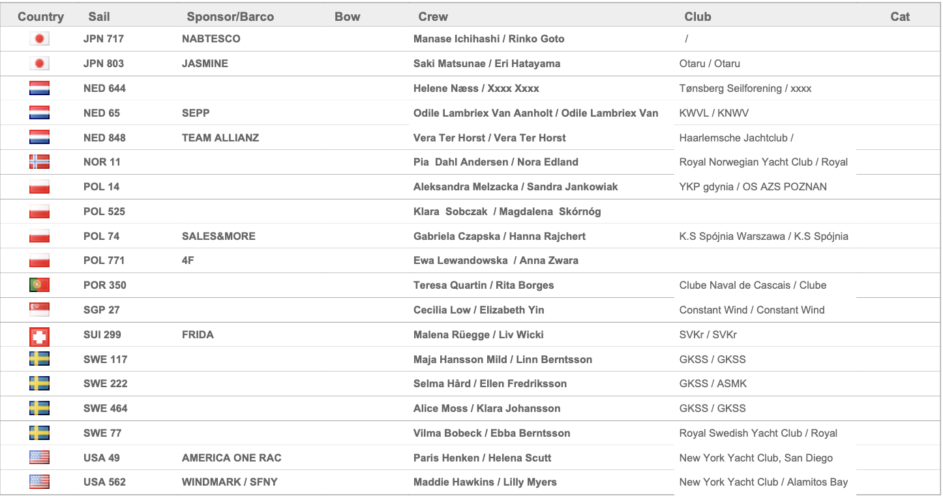Image resolution: width=943 pixels, height=498 pixels.
Task: Click the Singapore flag beside SGP 27
Action: click(39, 310)
